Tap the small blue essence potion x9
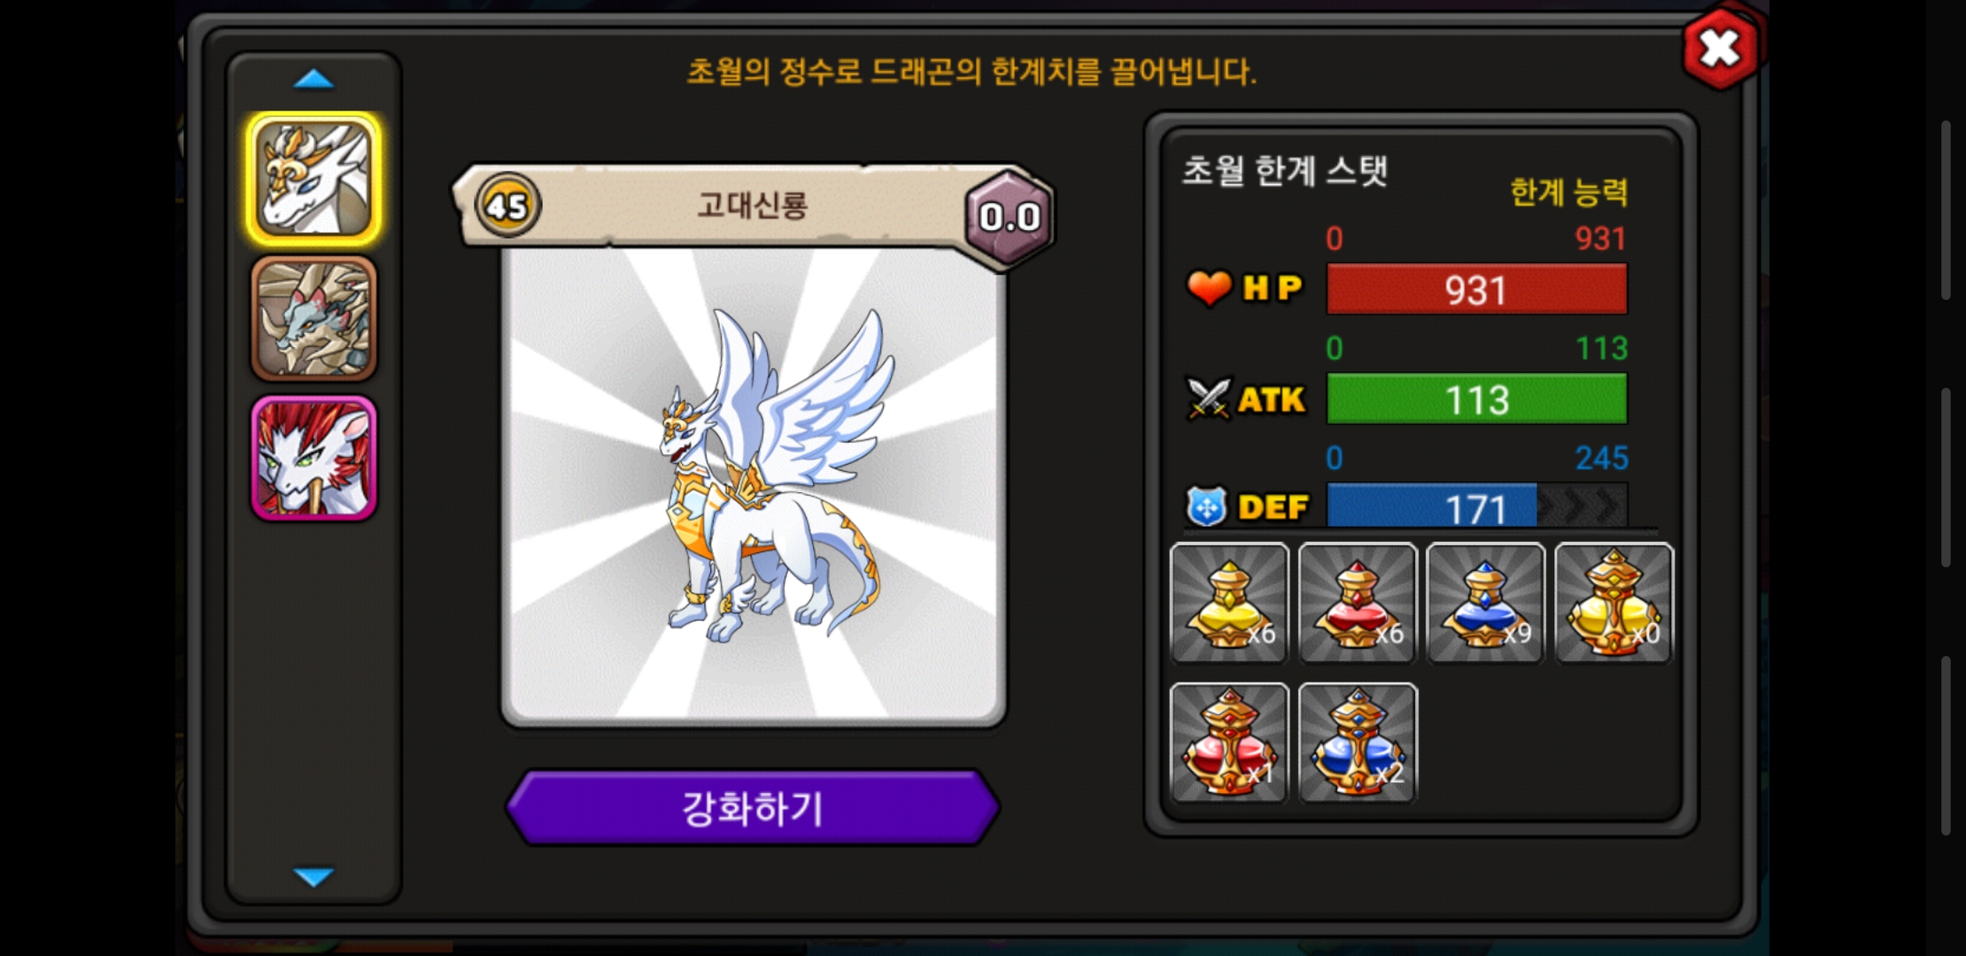 tap(1486, 603)
